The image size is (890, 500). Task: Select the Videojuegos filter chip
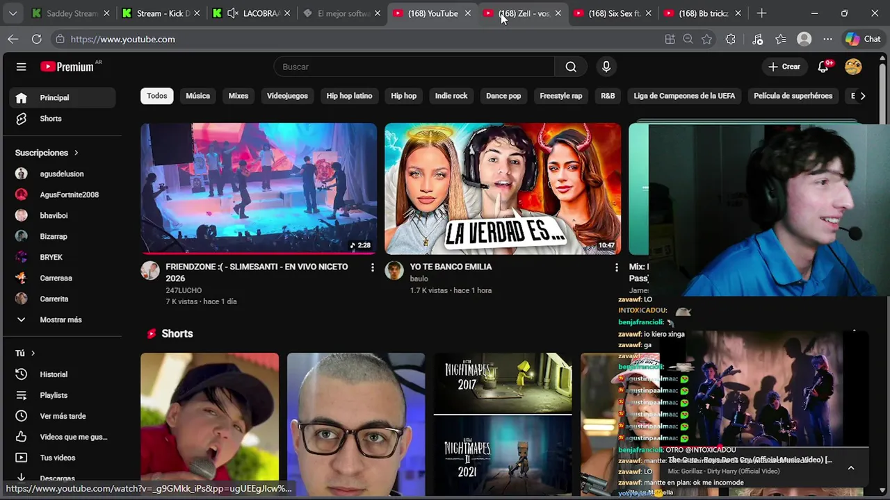[x=287, y=96]
